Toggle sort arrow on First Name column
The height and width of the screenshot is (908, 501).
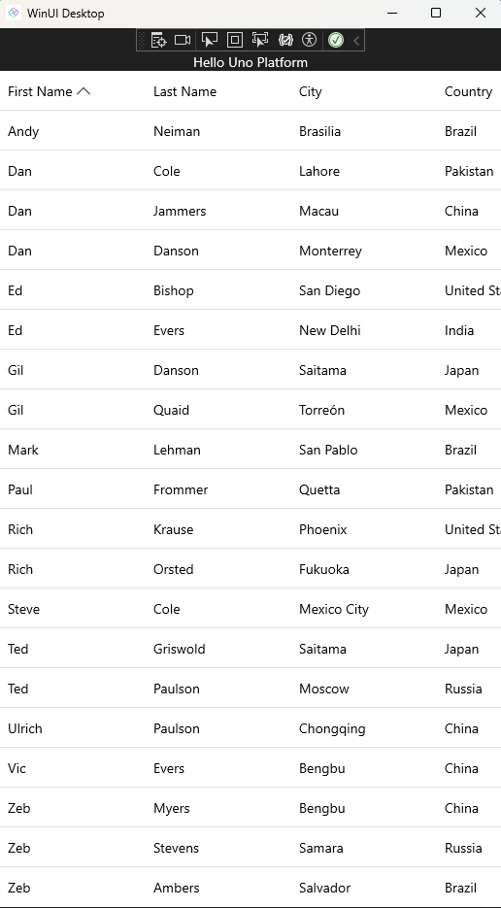point(83,91)
